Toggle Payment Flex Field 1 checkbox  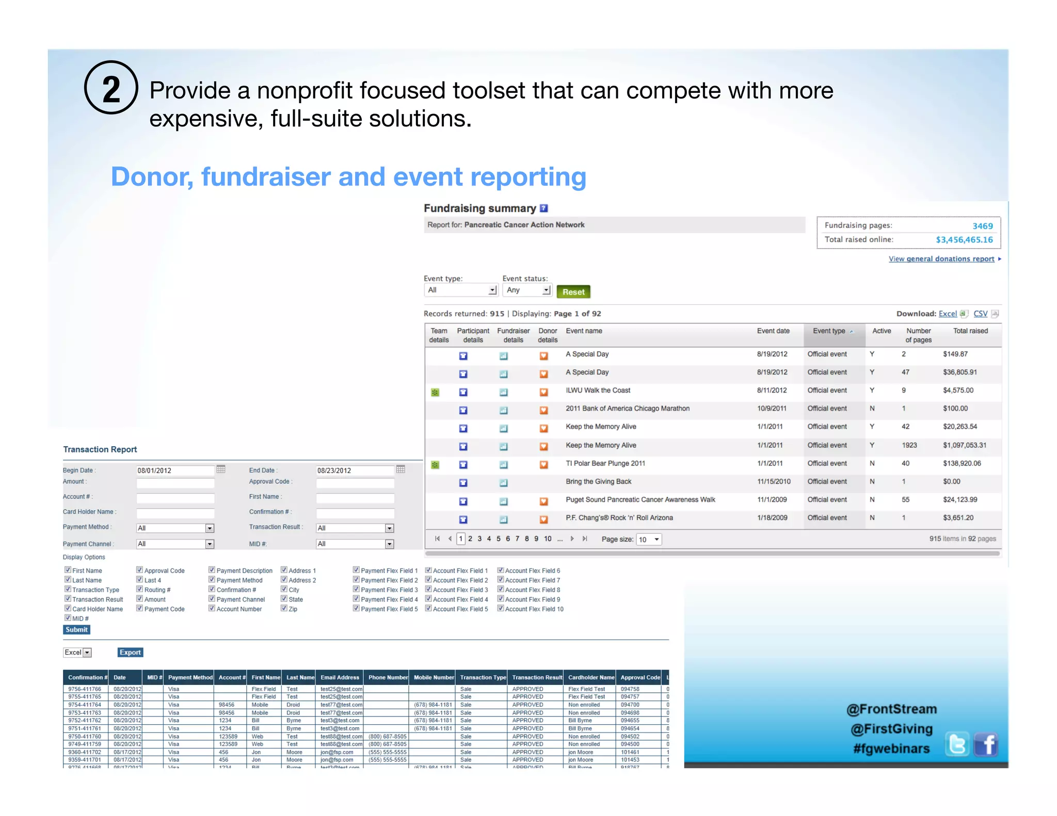pyautogui.click(x=356, y=570)
